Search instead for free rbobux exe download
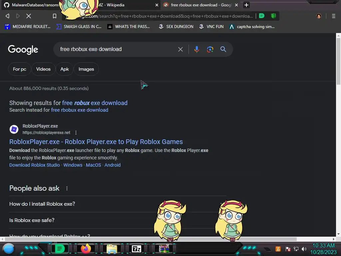341x256 pixels. click(x=80, y=110)
